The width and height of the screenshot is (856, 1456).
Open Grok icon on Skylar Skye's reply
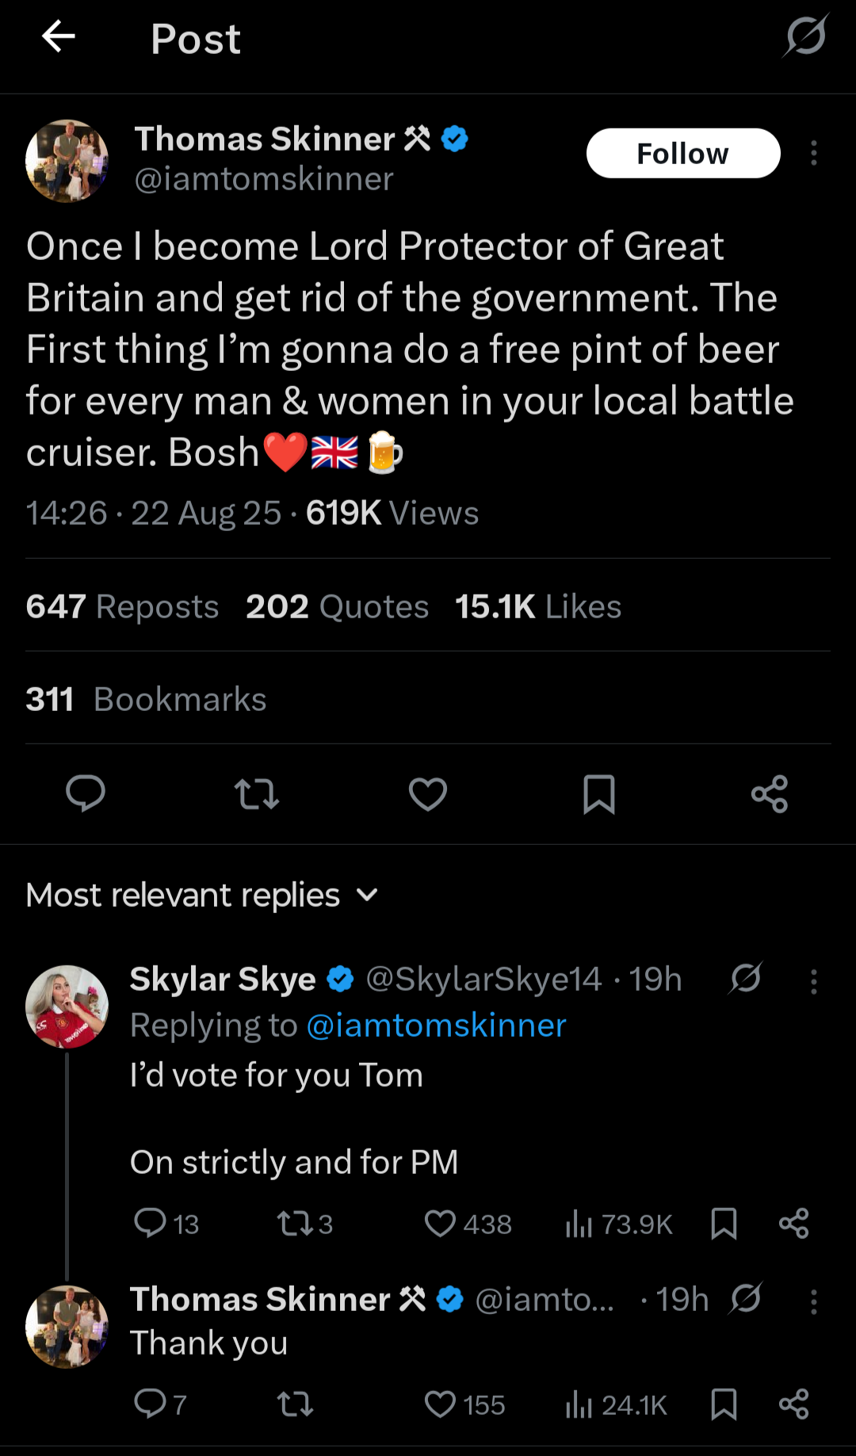[746, 978]
